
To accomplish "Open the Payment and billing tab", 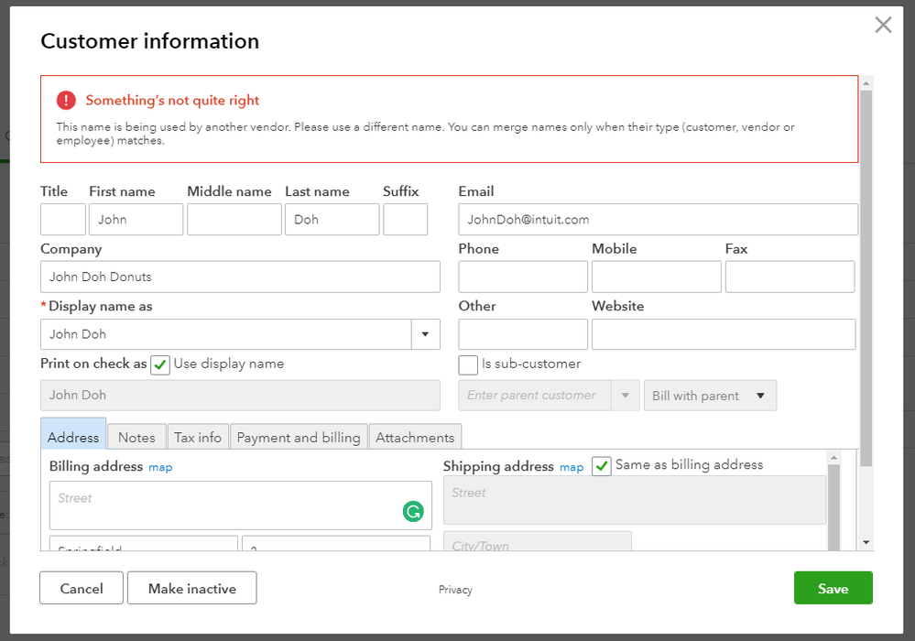I will click(299, 438).
